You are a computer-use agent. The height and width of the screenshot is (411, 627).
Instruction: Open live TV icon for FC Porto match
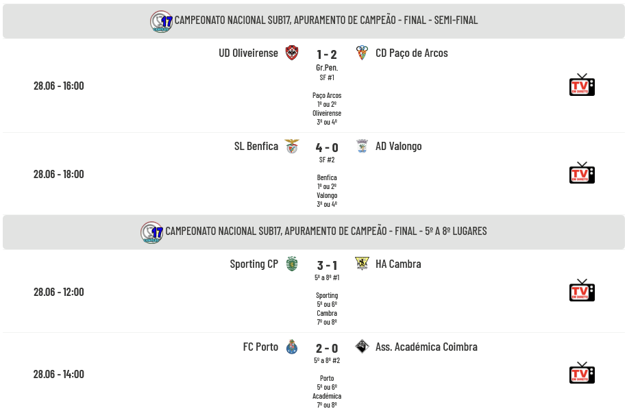click(582, 373)
